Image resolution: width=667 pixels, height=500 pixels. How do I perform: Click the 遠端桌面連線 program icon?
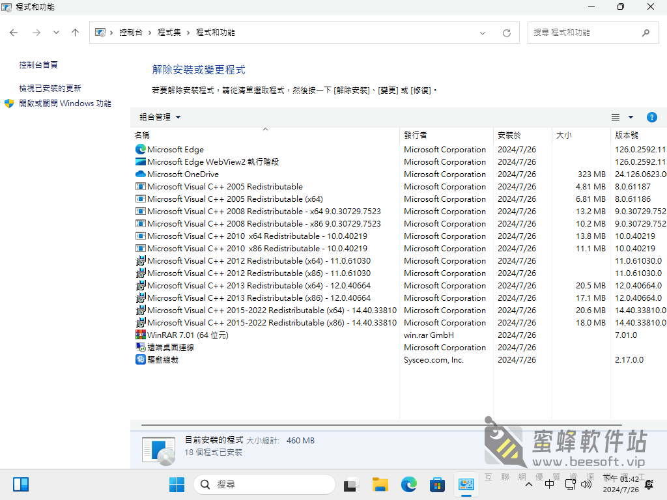pyautogui.click(x=141, y=347)
